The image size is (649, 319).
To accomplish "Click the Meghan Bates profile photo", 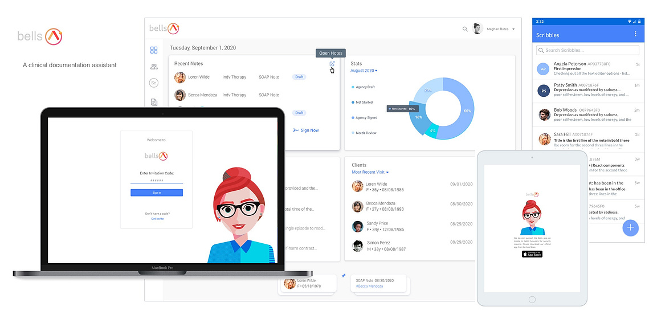I will pos(478,28).
